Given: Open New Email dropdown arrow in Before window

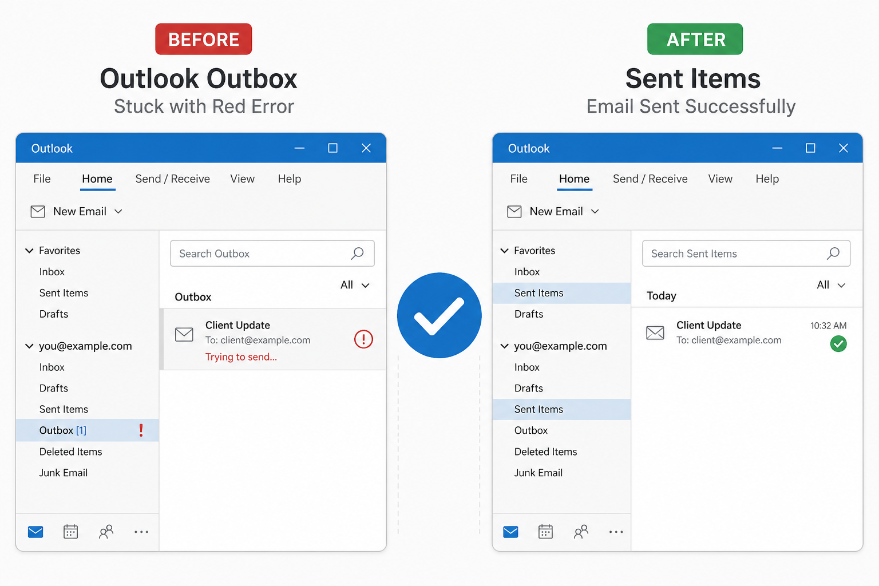Looking at the screenshot, I should (x=118, y=212).
